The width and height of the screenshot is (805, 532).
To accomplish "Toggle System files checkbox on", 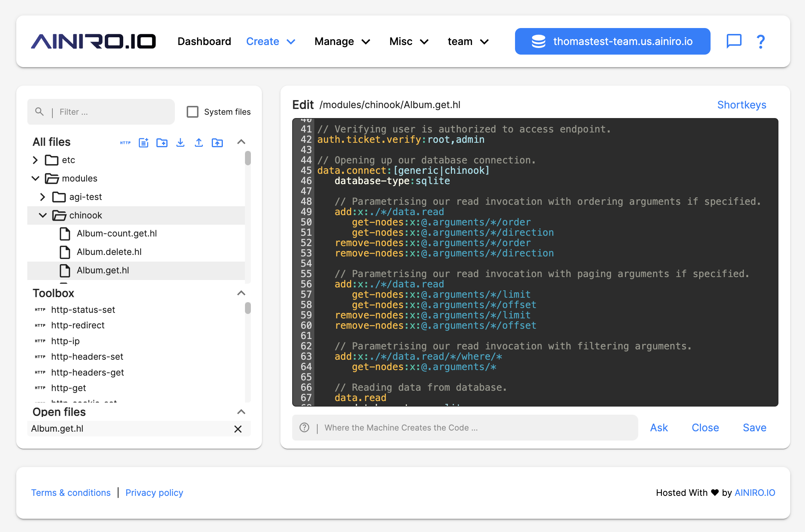I will (x=192, y=112).
